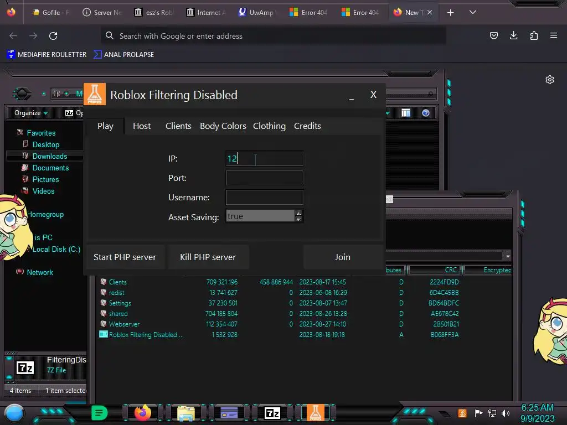The width and height of the screenshot is (567, 425).
Task: Sort by the CRC column header
Action: 434,270
